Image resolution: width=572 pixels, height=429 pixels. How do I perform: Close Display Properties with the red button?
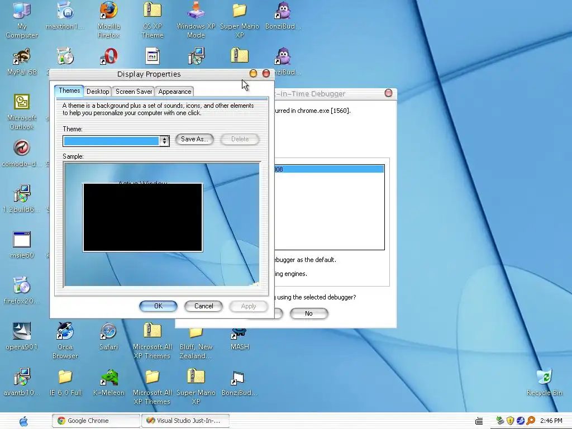(x=266, y=73)
